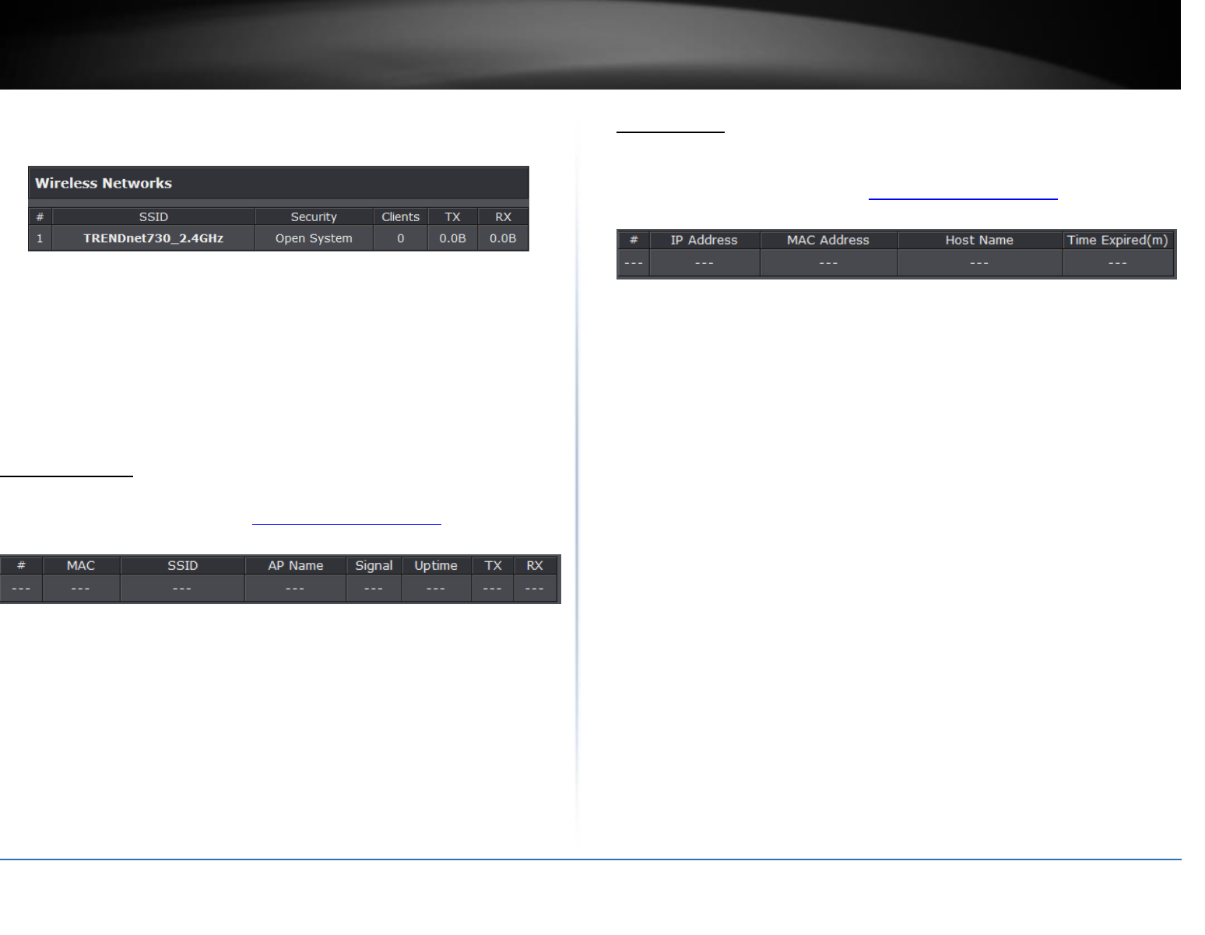The width and height of the screenshot is (1205, 935).
Task: Click # header in the IP Address table
Action: [634, 240]
